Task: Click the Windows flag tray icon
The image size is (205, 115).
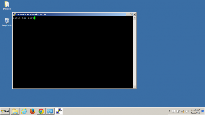Action: click(x=173, y=111)
